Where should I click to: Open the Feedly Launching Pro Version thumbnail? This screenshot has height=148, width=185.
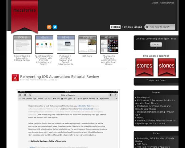[x=44, y=44]
